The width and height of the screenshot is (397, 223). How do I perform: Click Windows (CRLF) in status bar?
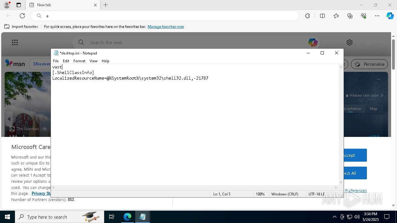285,194
